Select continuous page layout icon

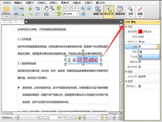[x=105, y=118]
